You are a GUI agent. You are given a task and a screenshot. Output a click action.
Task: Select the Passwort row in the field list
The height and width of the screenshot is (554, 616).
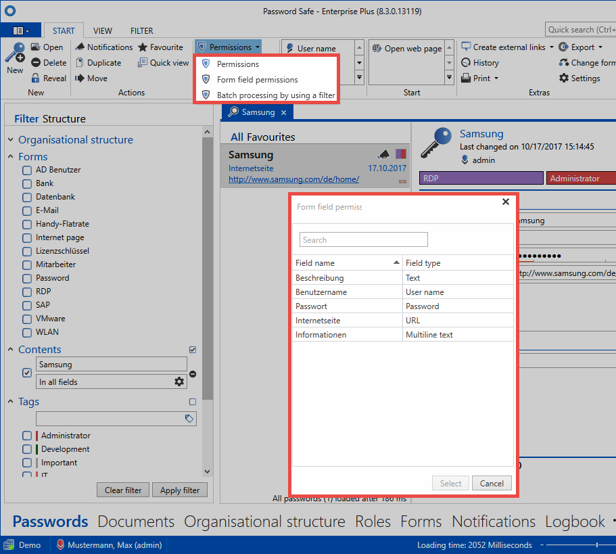(403, 306)
